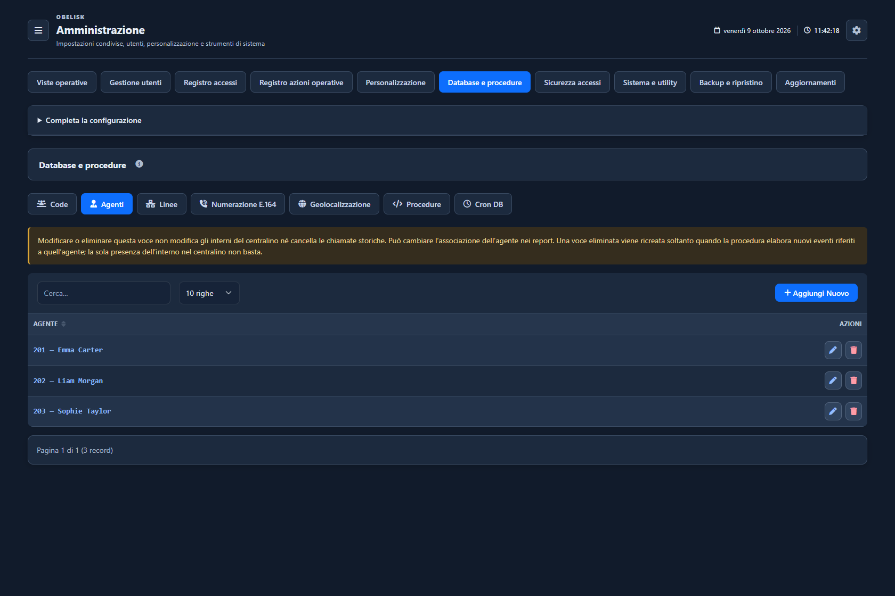Screen dimensions: 895x596
Task: Go to Backup e ripristino tab
Action: coord(731,82)
